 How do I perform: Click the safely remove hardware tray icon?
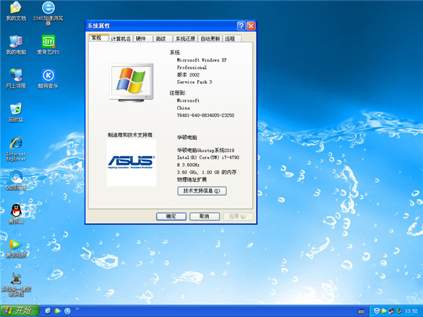(x=399, y=311)
